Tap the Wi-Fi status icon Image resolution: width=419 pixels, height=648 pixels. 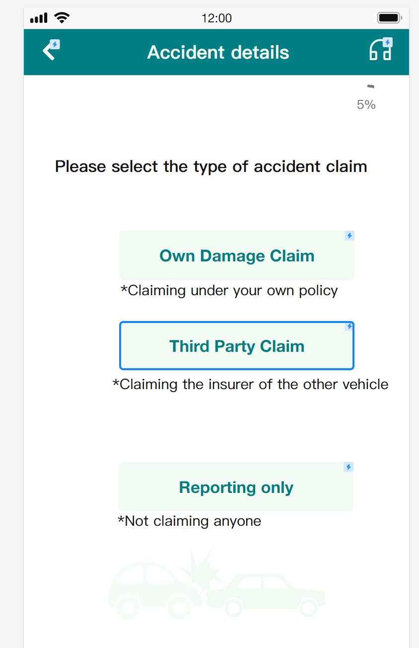tap(62, 18)
